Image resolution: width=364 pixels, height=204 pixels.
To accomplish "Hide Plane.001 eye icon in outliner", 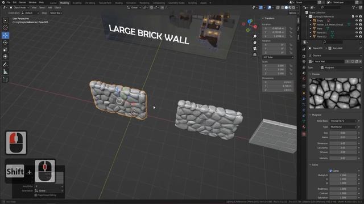I will 357,32.
